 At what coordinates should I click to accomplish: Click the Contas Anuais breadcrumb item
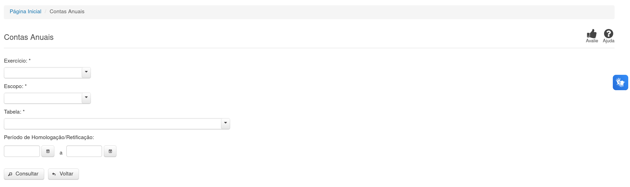(x=67, y=12)
